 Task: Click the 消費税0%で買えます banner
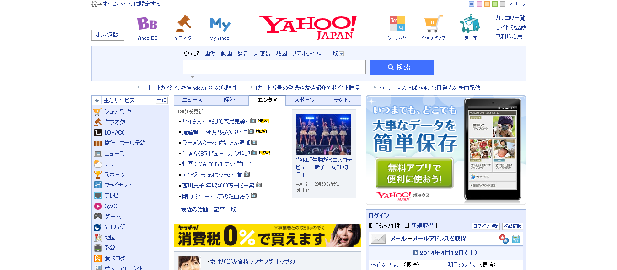(x=267, y=235)
